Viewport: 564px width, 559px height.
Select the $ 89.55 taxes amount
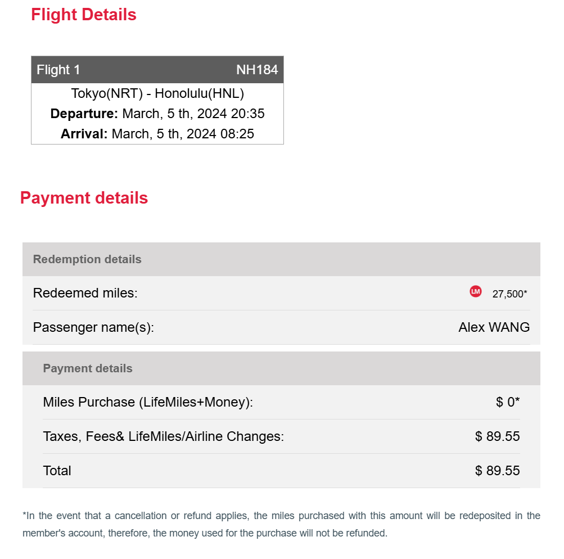point(498,436)
